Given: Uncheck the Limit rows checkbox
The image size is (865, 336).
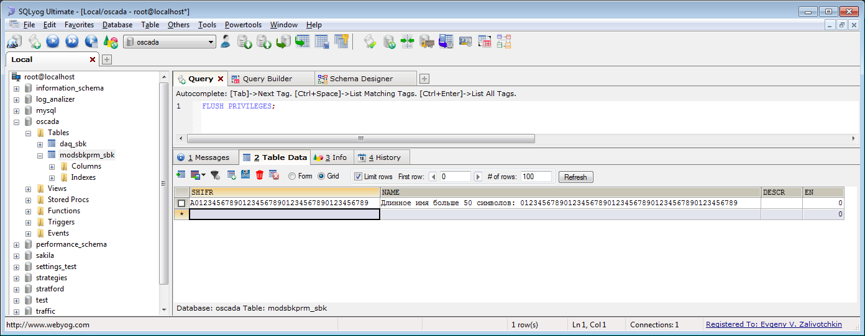Looking at the screenshot, I should [x=358, y=177].
